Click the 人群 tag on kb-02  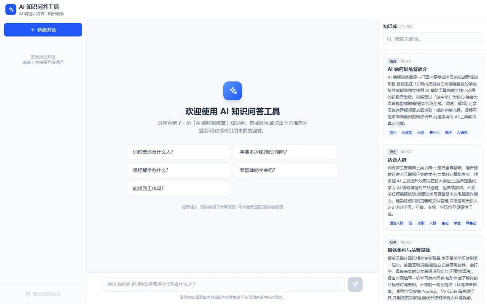click(433, 223)
